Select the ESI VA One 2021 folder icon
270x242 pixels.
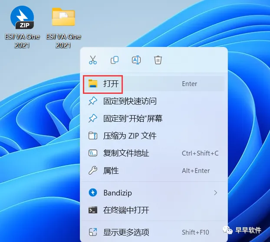tap(63, 17)
